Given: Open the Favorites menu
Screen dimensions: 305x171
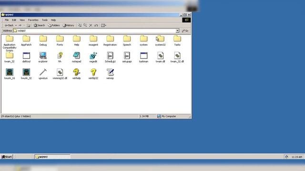Looking at the screenshot, I should click(x=33, y=20).
